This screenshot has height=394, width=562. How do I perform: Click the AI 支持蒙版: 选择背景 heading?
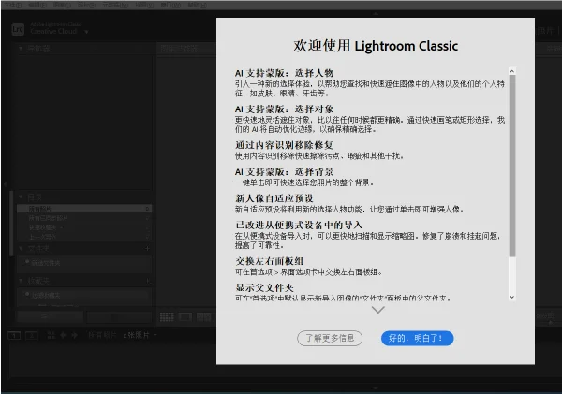point(284,171)
